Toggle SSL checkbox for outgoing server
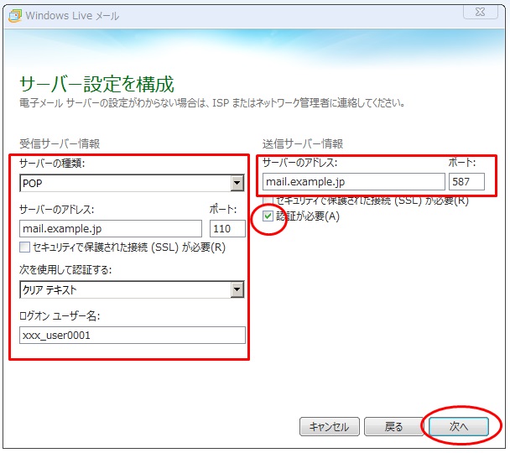 tap(268, 201)
